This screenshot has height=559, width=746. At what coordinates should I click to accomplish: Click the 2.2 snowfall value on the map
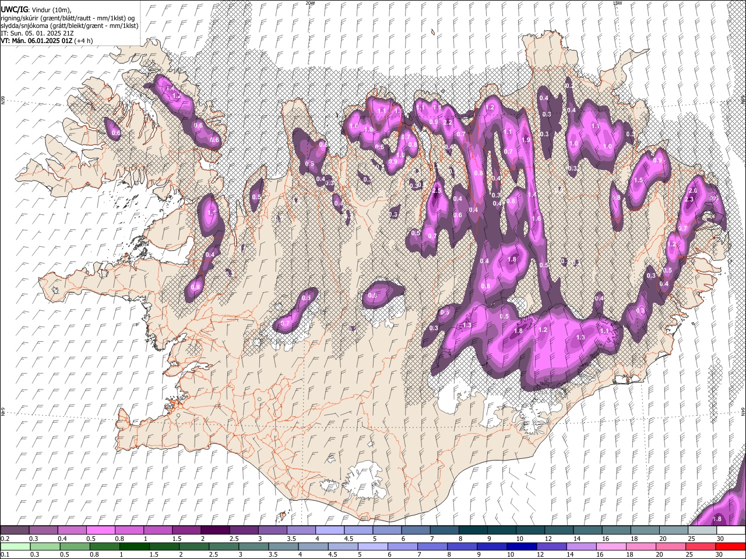pyautogui.click(x=448, y=122)
